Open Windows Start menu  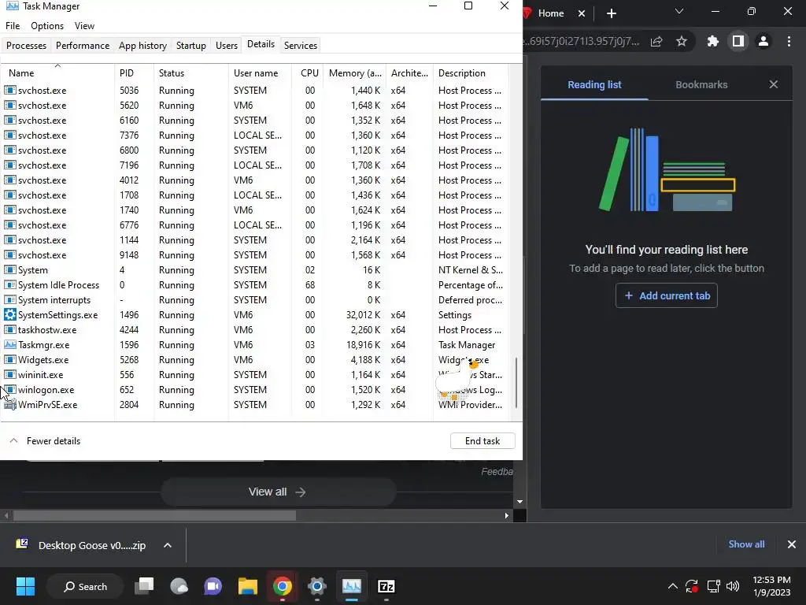[x=25, y=586]
